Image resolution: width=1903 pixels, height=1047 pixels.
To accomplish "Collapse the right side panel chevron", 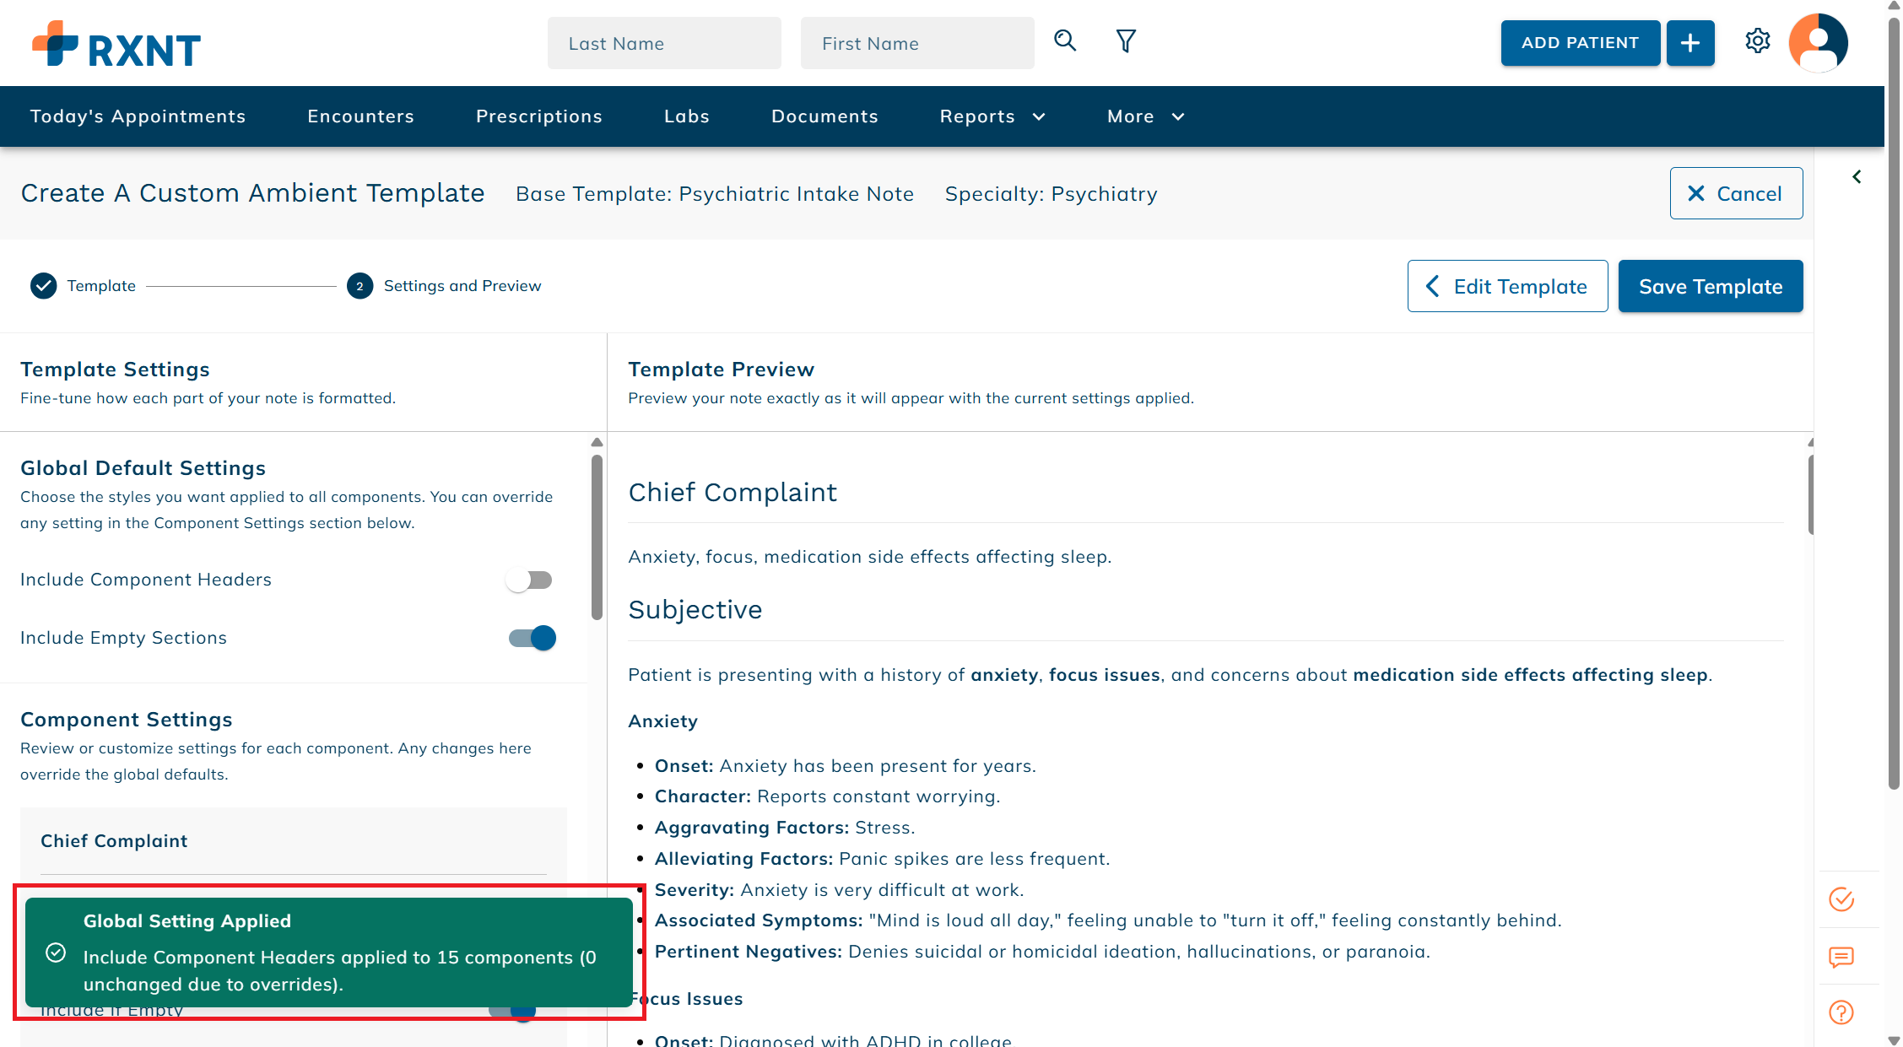I will (x=1857, y=177).
